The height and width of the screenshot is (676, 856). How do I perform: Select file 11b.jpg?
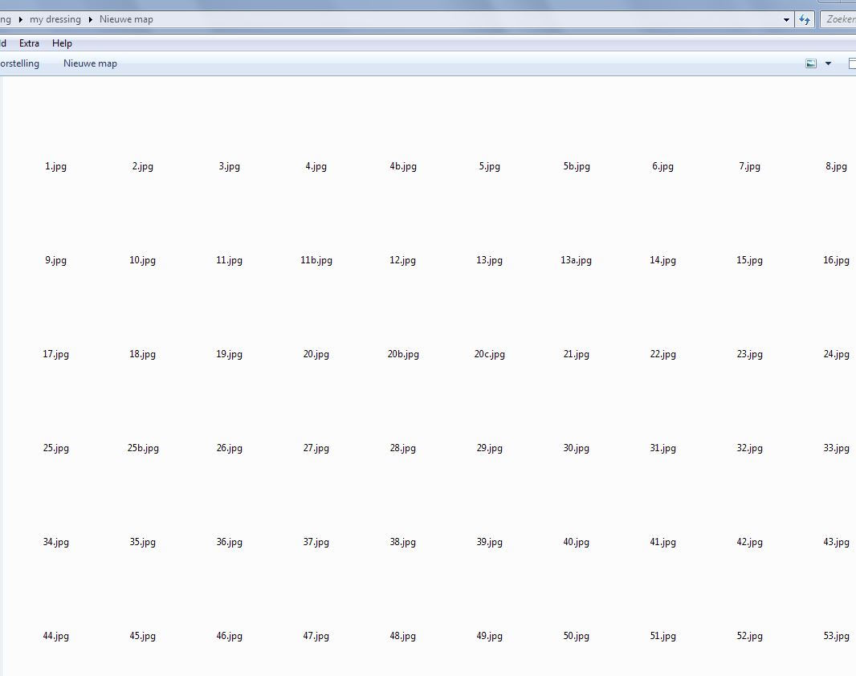click(x=316, y=260)
